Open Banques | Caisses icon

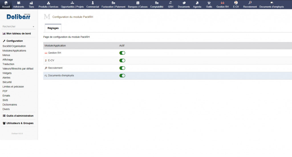138,3
